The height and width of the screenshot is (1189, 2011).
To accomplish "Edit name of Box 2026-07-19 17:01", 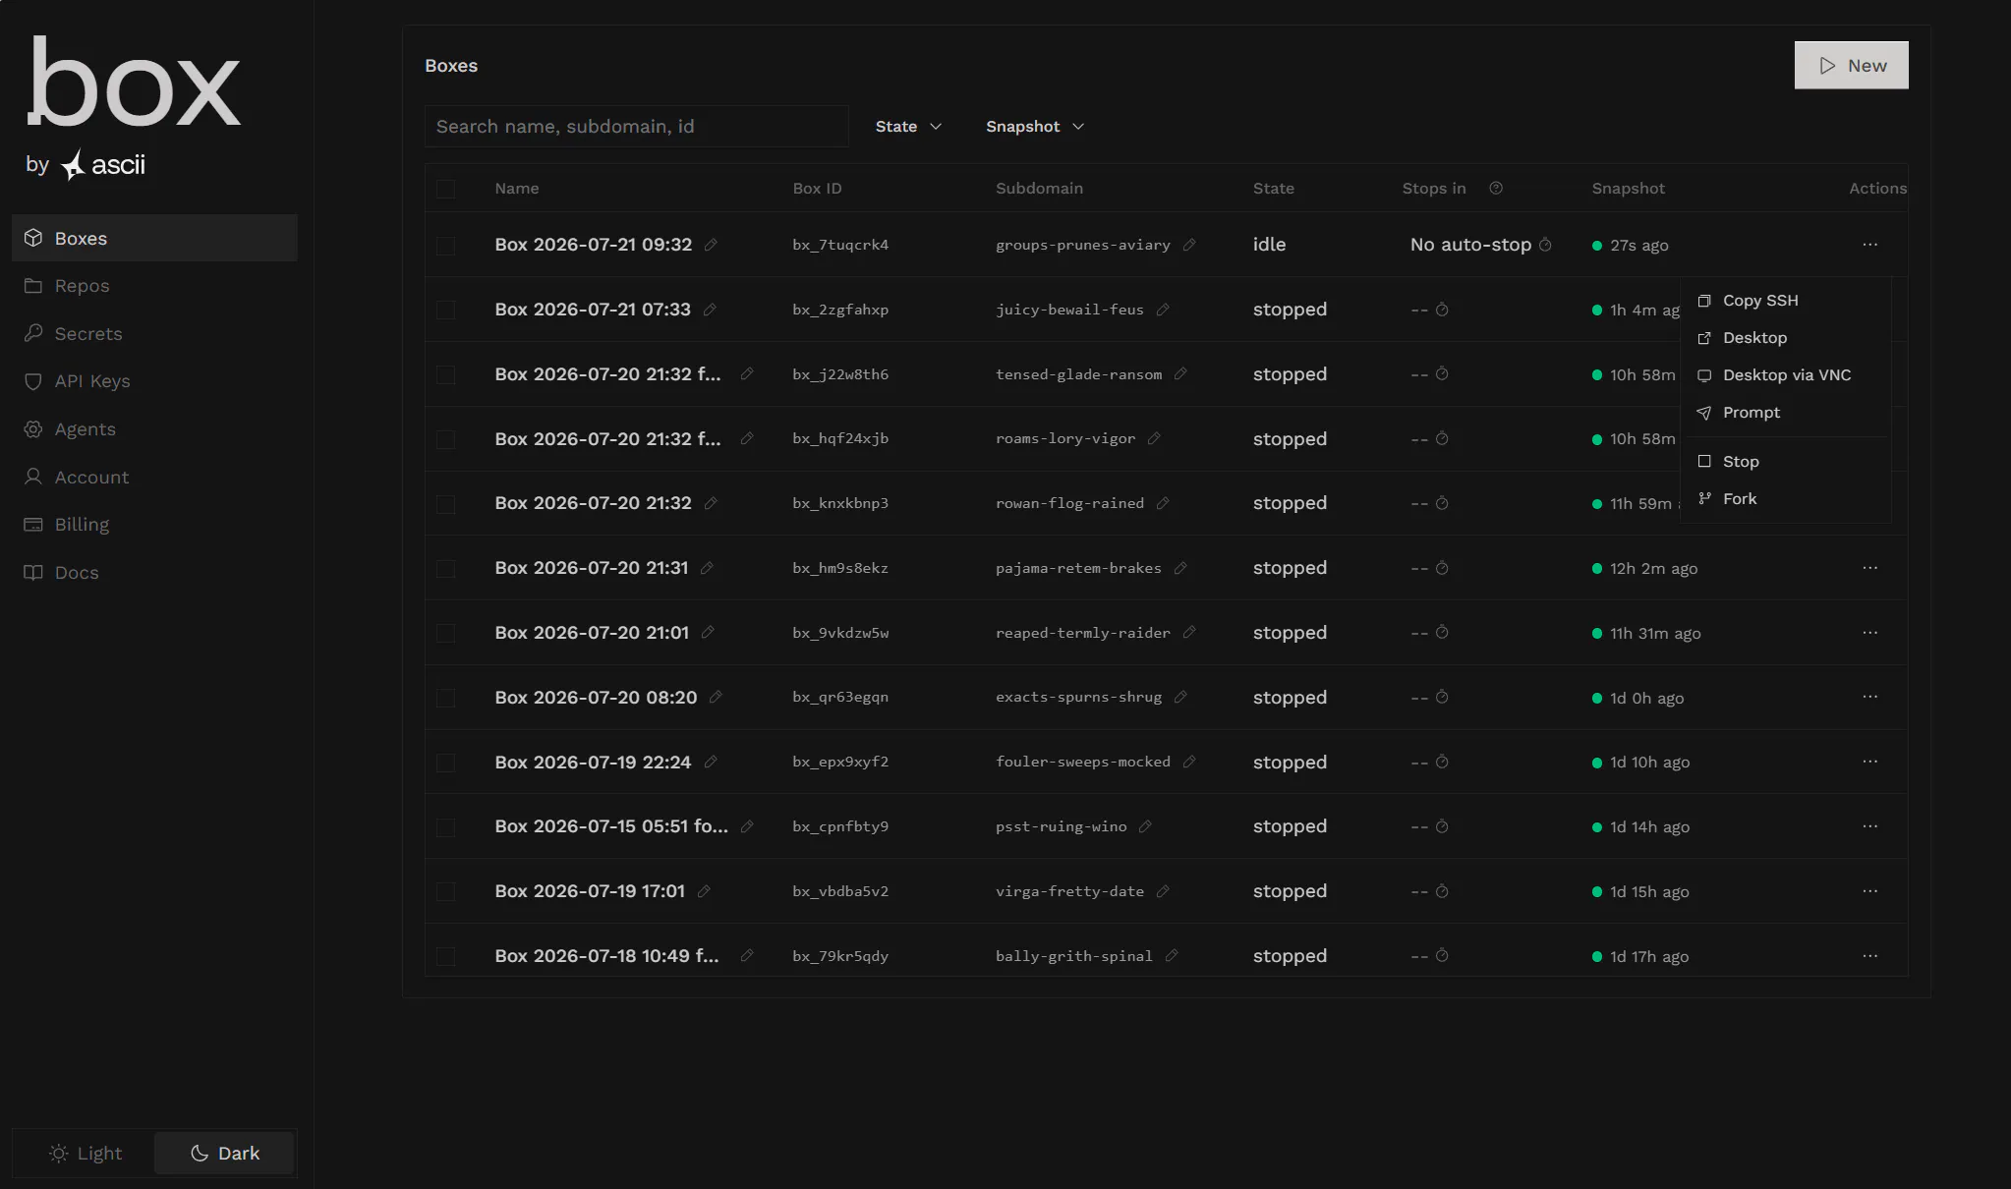I will pos(704,891).
